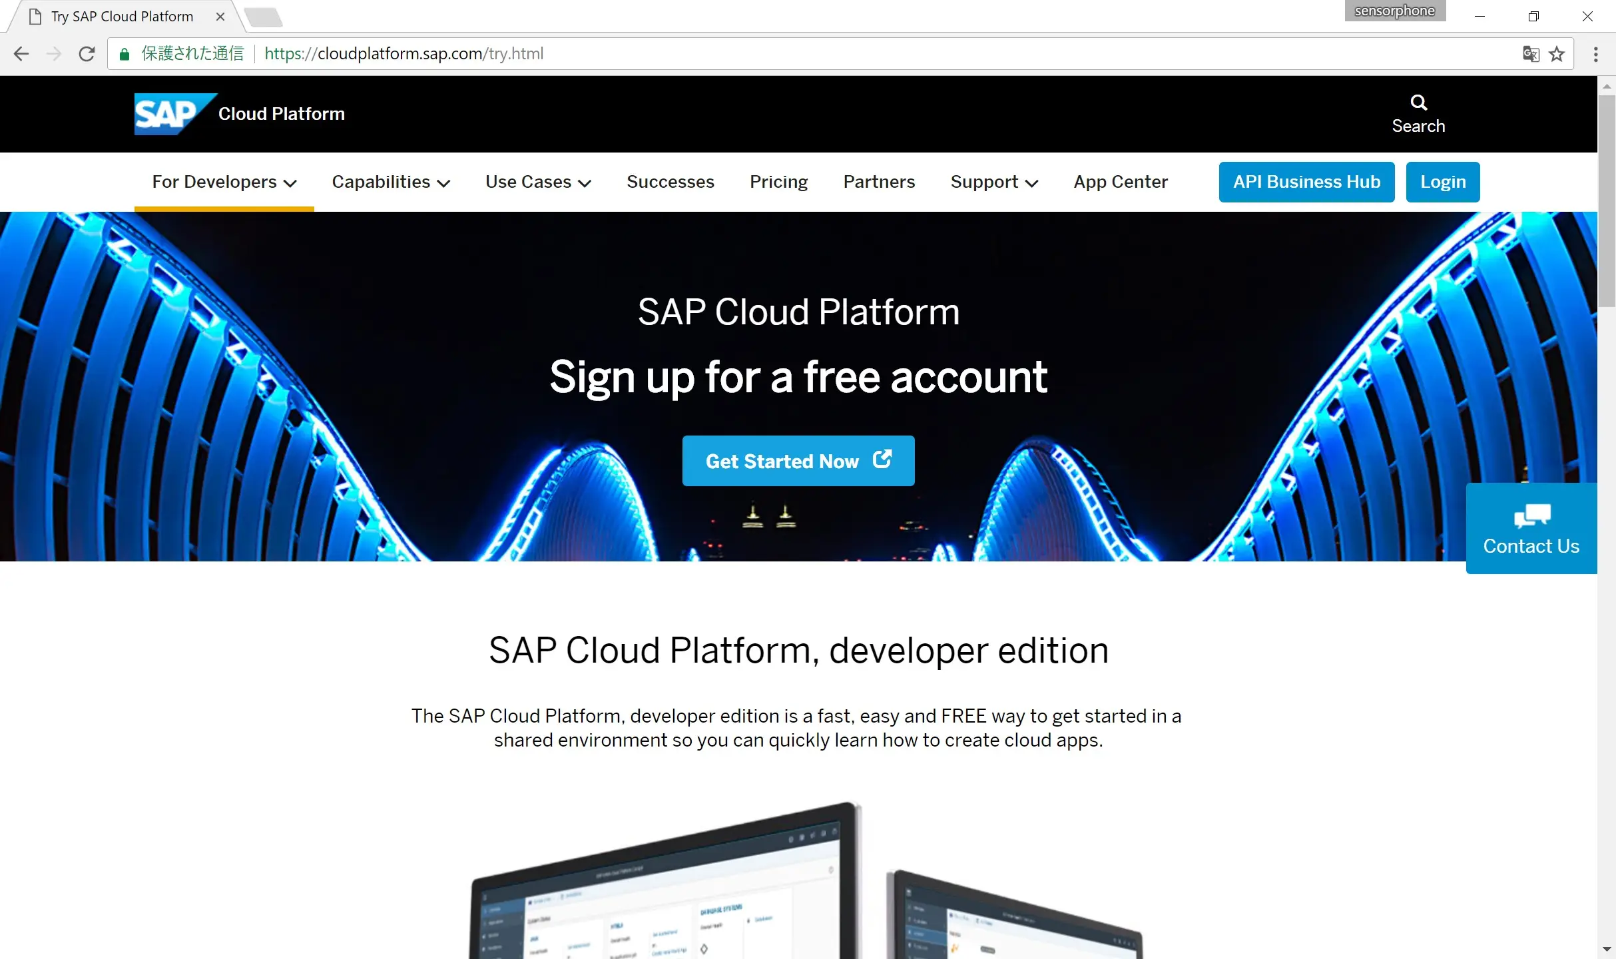Click the browser back arrow

tap(21, 54)
